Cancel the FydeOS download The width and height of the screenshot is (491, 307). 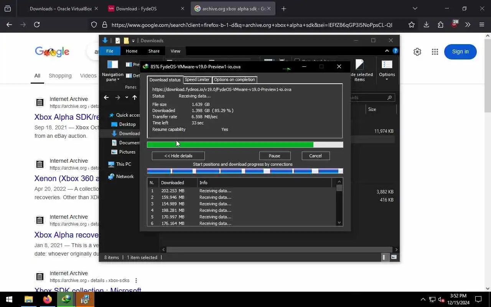315,156
